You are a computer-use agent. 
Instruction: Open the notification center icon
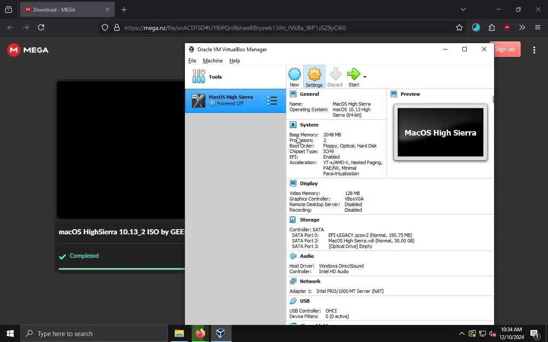click(534, 333)
